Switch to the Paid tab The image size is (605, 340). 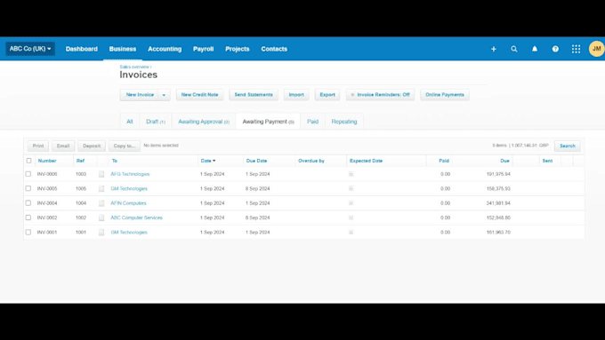[313, 122]
